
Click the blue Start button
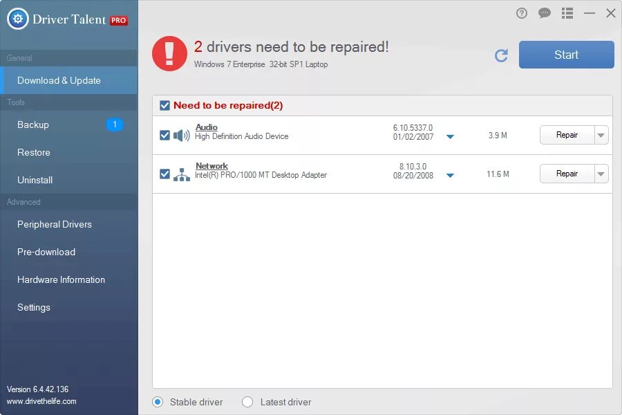[567, 55]
